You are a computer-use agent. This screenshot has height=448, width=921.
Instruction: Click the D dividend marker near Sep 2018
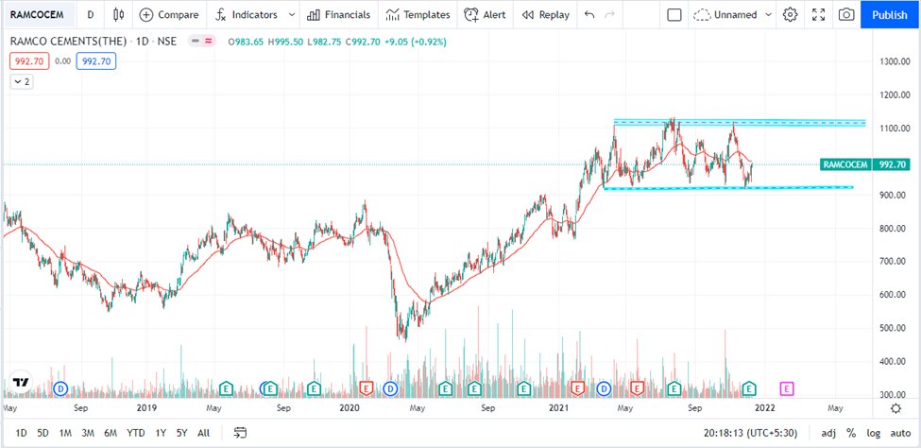tap(60, 388)
